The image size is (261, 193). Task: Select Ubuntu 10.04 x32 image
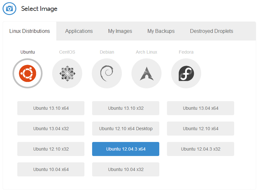126,169
